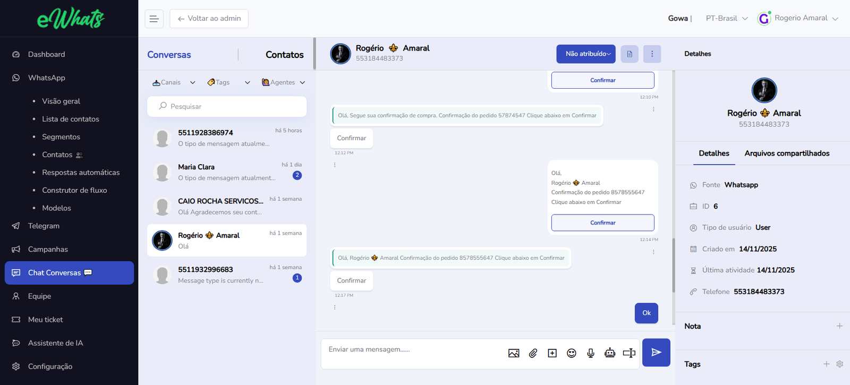
Task: Switch to the Contatos tab
Action: pyautogui.click(x=284, y=55)
